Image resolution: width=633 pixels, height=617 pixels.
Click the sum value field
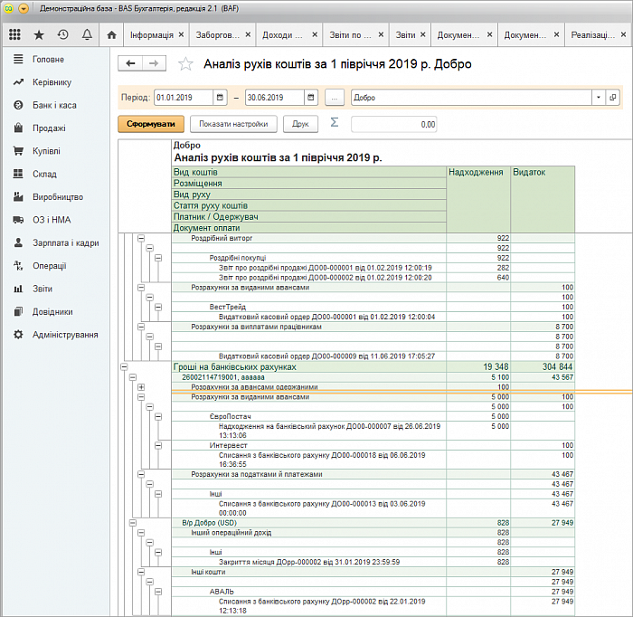[394, 124]
